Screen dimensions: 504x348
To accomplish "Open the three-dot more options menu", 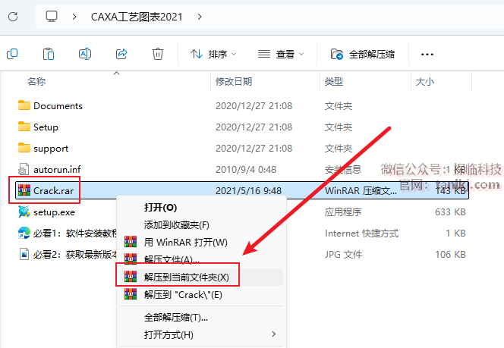I will (427, 55).
